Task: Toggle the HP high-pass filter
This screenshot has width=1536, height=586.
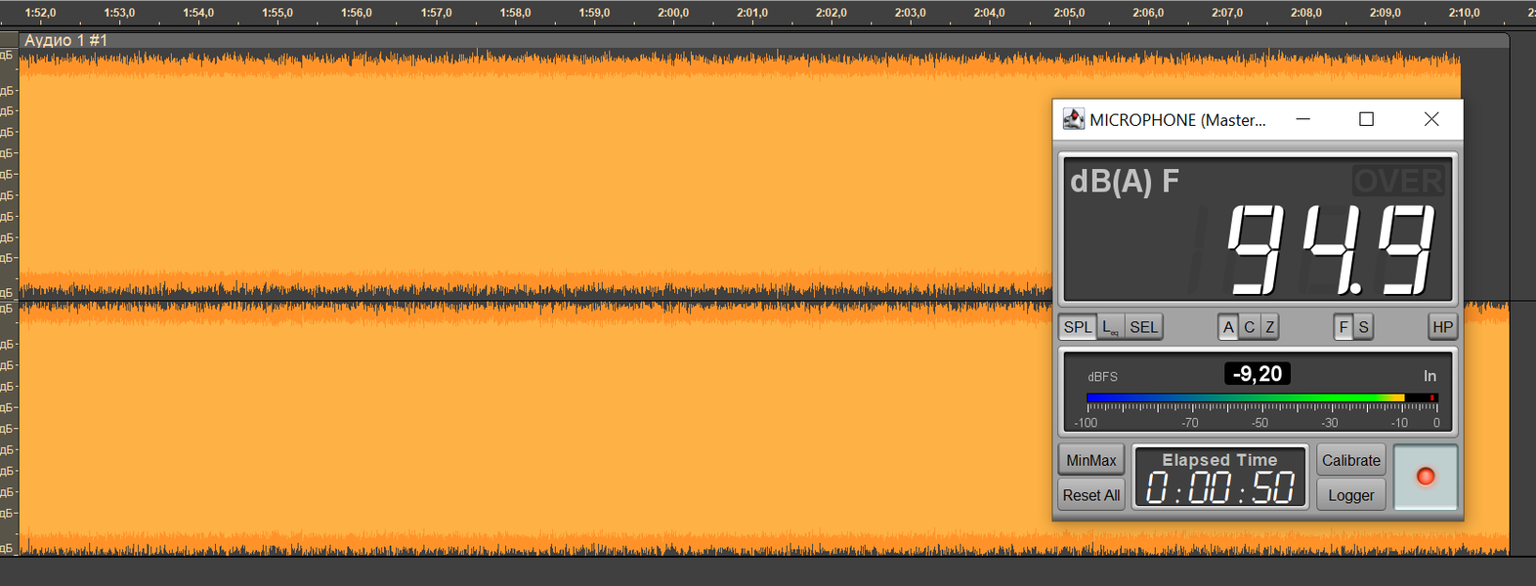Action: 1442,327
